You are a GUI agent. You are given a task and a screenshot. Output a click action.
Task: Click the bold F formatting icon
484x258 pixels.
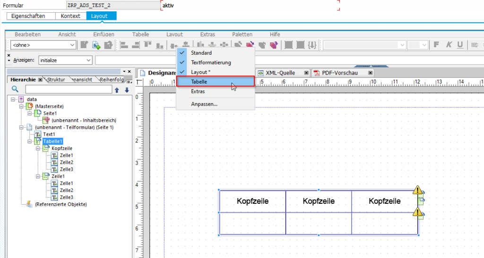coord(436,45)
